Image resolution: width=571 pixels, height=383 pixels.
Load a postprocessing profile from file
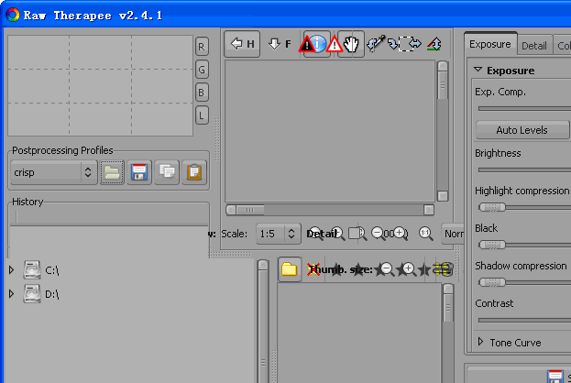pyautogui.click(x=112, y=171)
